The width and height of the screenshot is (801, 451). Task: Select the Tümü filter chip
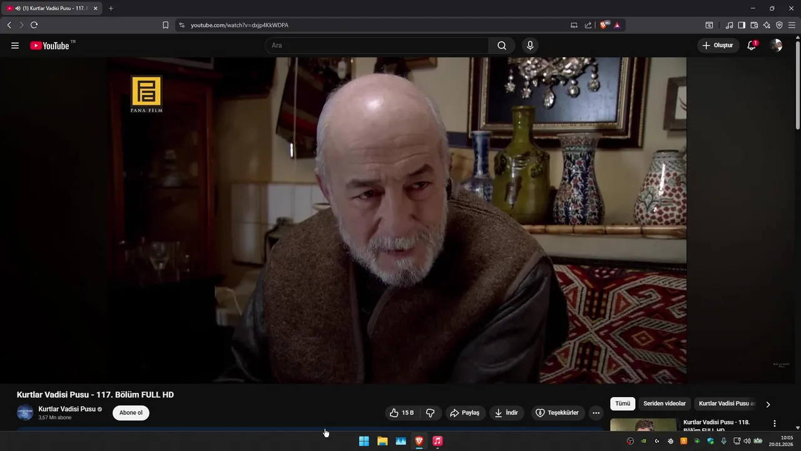coord(623,404)
